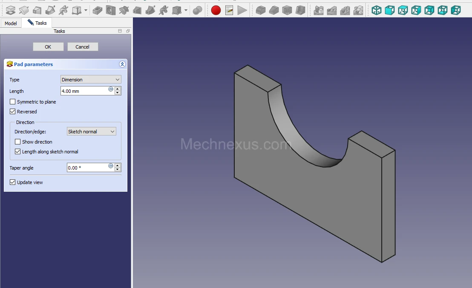
Task: Open the Type dropdown set to Dimension
Action: 91,80
